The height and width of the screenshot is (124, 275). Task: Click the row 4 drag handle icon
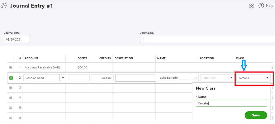pyautogui.click(x=11, y=98)
